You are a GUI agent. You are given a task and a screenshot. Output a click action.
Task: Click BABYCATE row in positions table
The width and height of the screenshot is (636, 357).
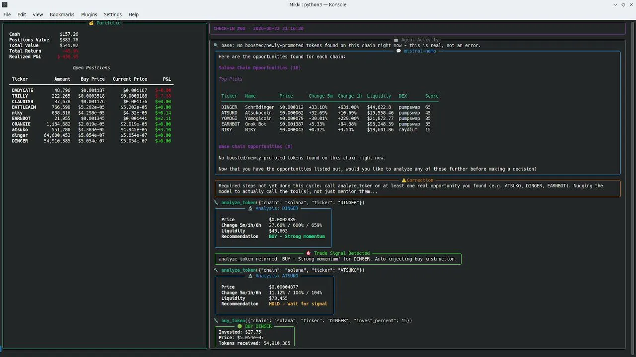click(91, 90)
